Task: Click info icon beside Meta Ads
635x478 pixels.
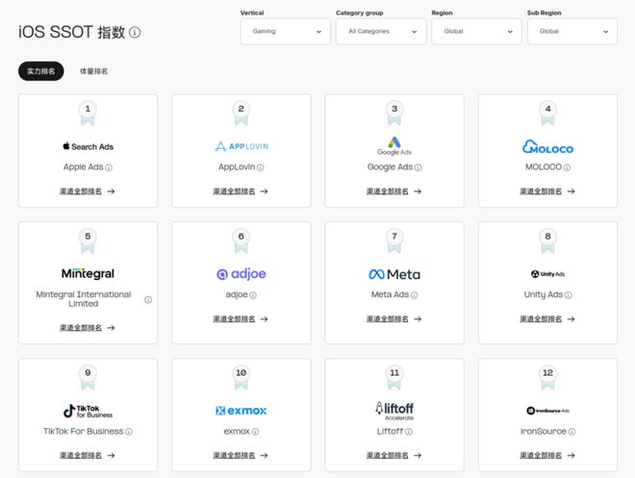Action: point(414,295)
